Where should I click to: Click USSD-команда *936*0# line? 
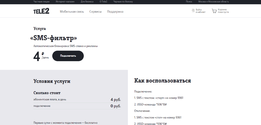point(151,124)
